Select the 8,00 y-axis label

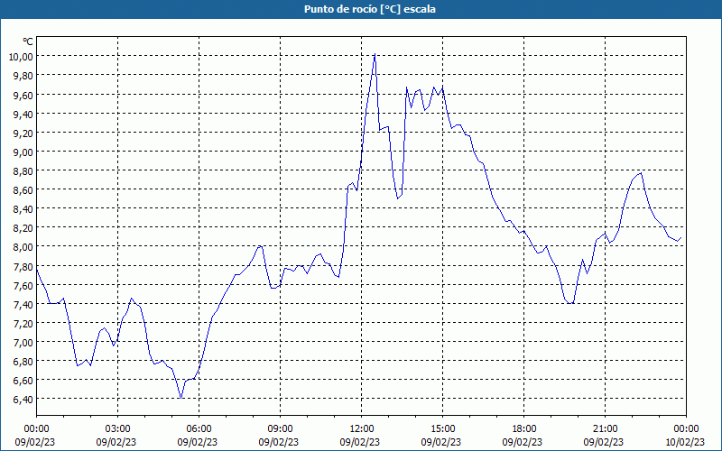pos(23,246)
